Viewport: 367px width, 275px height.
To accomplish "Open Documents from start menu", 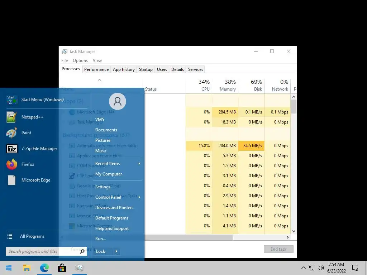I will (106, 130).
